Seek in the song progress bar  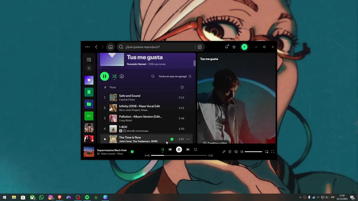coord(179,155)
